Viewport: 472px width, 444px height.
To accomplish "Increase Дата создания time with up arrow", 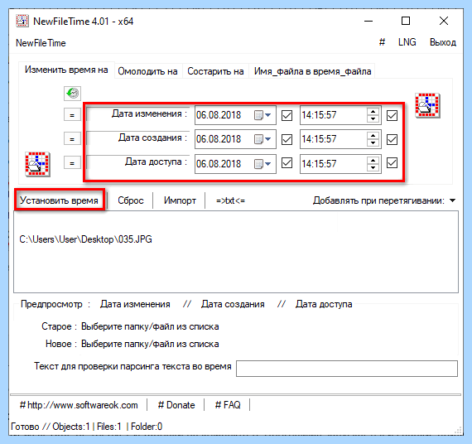I will (x=373, y=136).
